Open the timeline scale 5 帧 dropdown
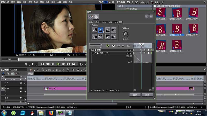This screenshot has height=116, width=207. pyautogui.click(x=20, y=80)
